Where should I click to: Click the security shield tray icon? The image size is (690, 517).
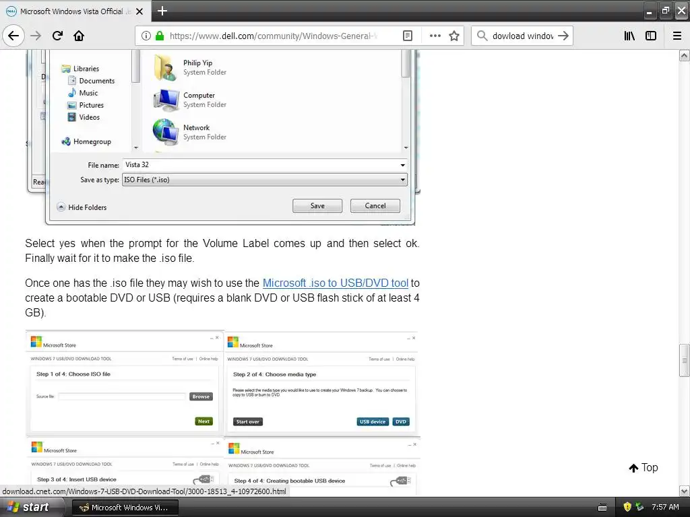tap(627, 507)
